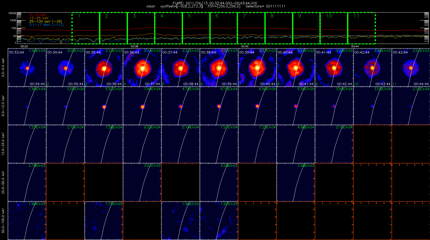Open 3.0-6.0 keV image starting 00:34:44
This screenshot has width=430, height=240.
[x=66, y=68]
